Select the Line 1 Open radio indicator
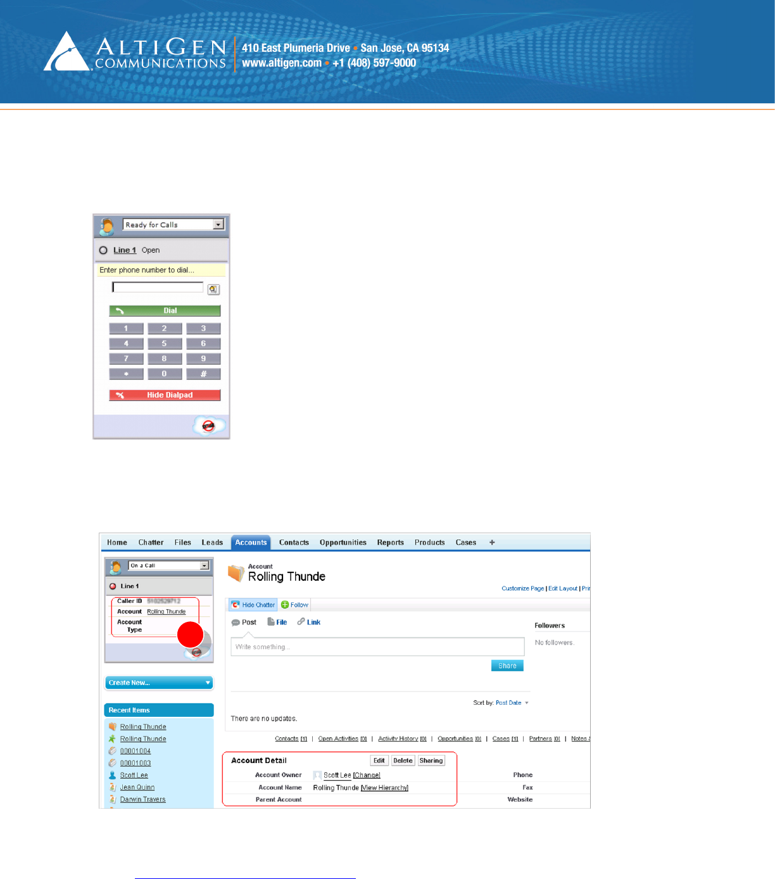Viewport: 775px width, 879px height. pos(103,250)
